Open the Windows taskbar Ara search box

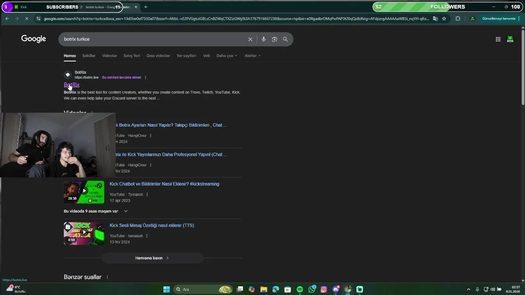203,289
